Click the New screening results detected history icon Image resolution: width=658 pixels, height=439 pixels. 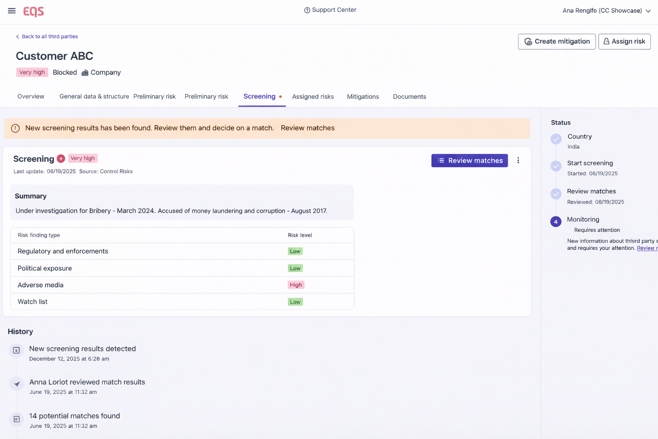16,350
